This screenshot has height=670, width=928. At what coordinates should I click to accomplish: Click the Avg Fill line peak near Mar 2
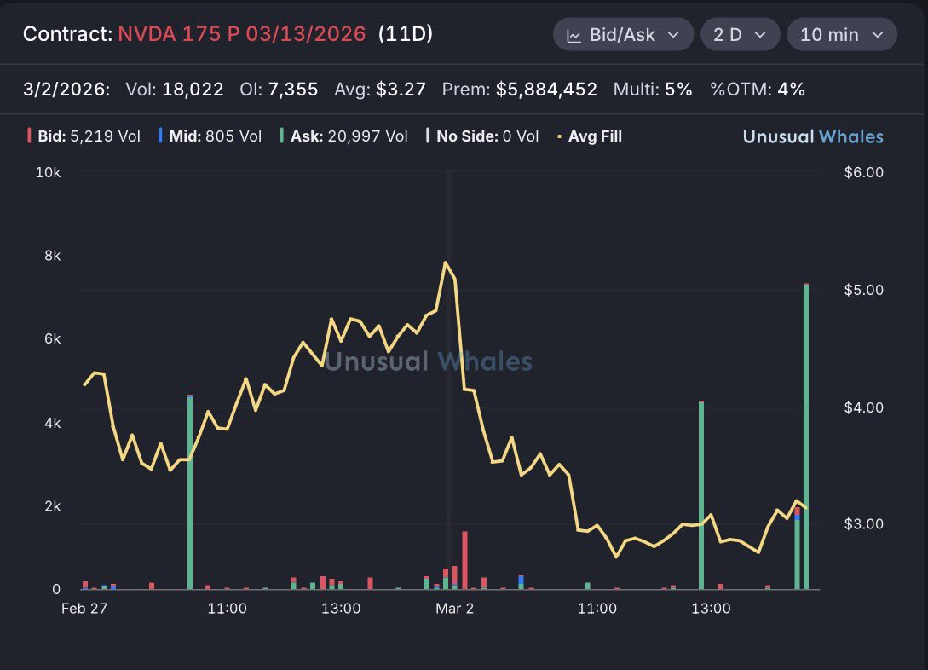pos(445,263)
